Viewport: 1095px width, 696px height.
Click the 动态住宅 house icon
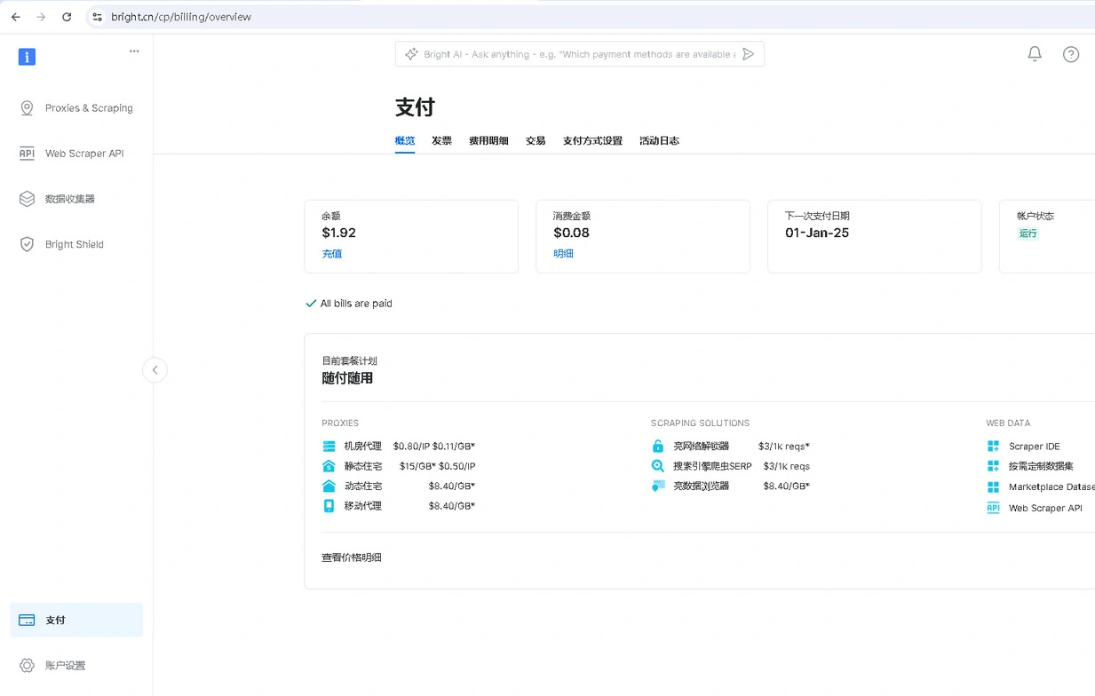tap(329, 486)
